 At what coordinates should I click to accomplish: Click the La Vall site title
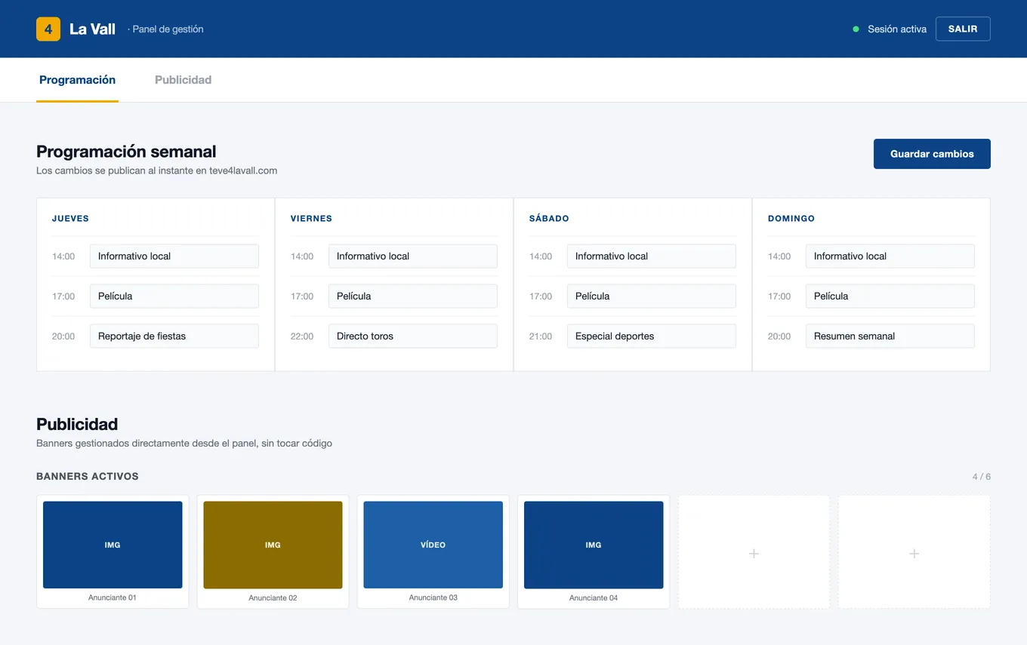pos(92,29)
